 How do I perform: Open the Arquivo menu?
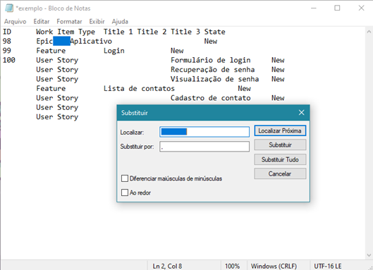(x=15, y=21)
